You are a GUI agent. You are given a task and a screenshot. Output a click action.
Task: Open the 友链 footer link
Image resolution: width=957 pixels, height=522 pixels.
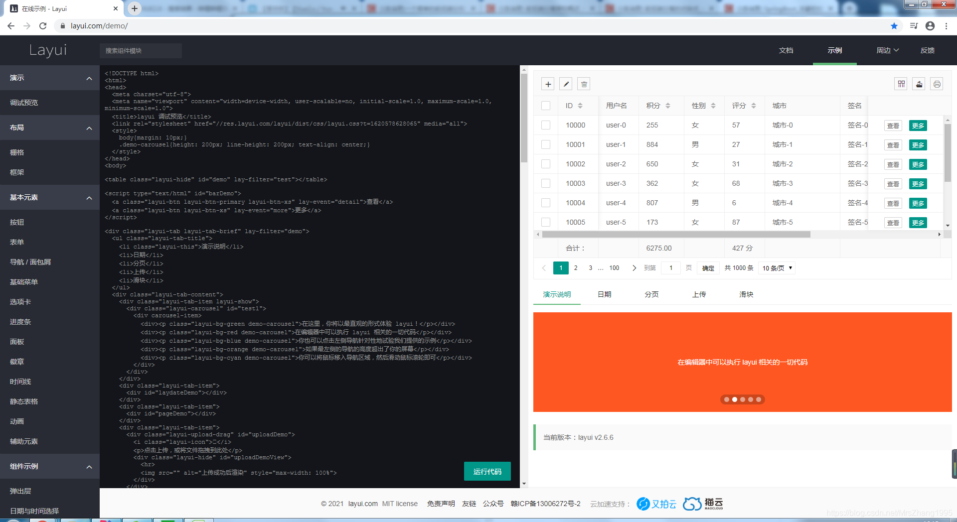[x=469, y=504]
